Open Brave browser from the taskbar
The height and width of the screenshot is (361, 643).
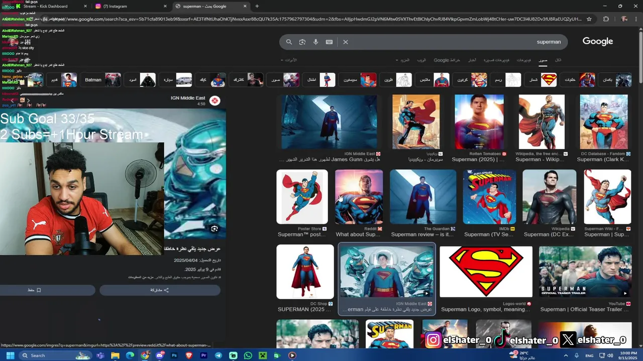189,355
